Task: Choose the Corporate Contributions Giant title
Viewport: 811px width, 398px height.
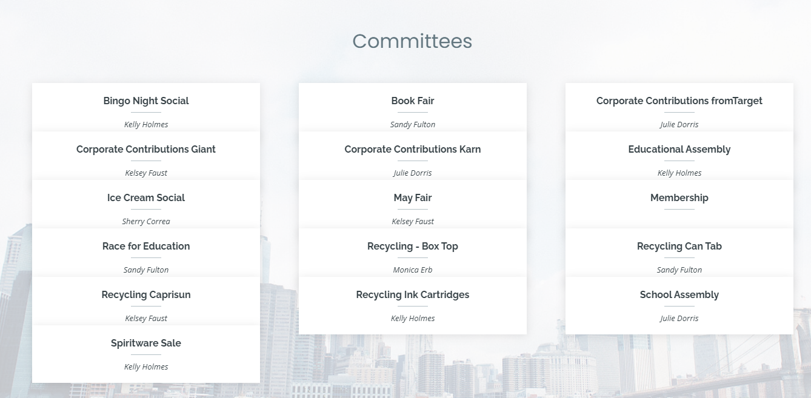Action: 146,149
